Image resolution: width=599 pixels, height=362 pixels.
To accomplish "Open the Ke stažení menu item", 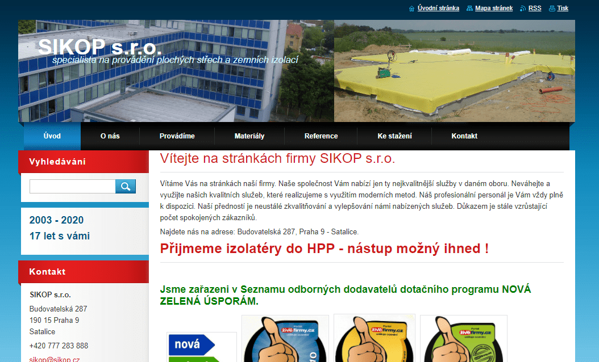I will 394,136.
